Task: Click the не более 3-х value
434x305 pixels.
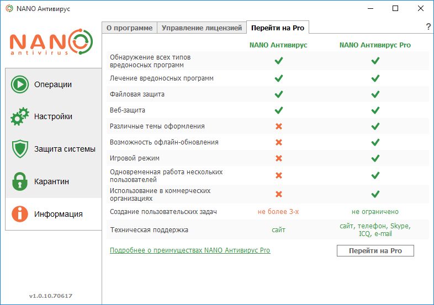Action: coord(278,212)
